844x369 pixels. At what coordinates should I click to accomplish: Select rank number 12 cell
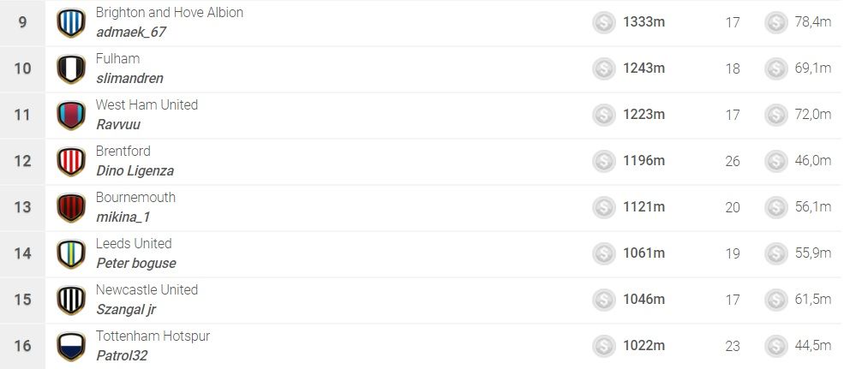[23, 162]
